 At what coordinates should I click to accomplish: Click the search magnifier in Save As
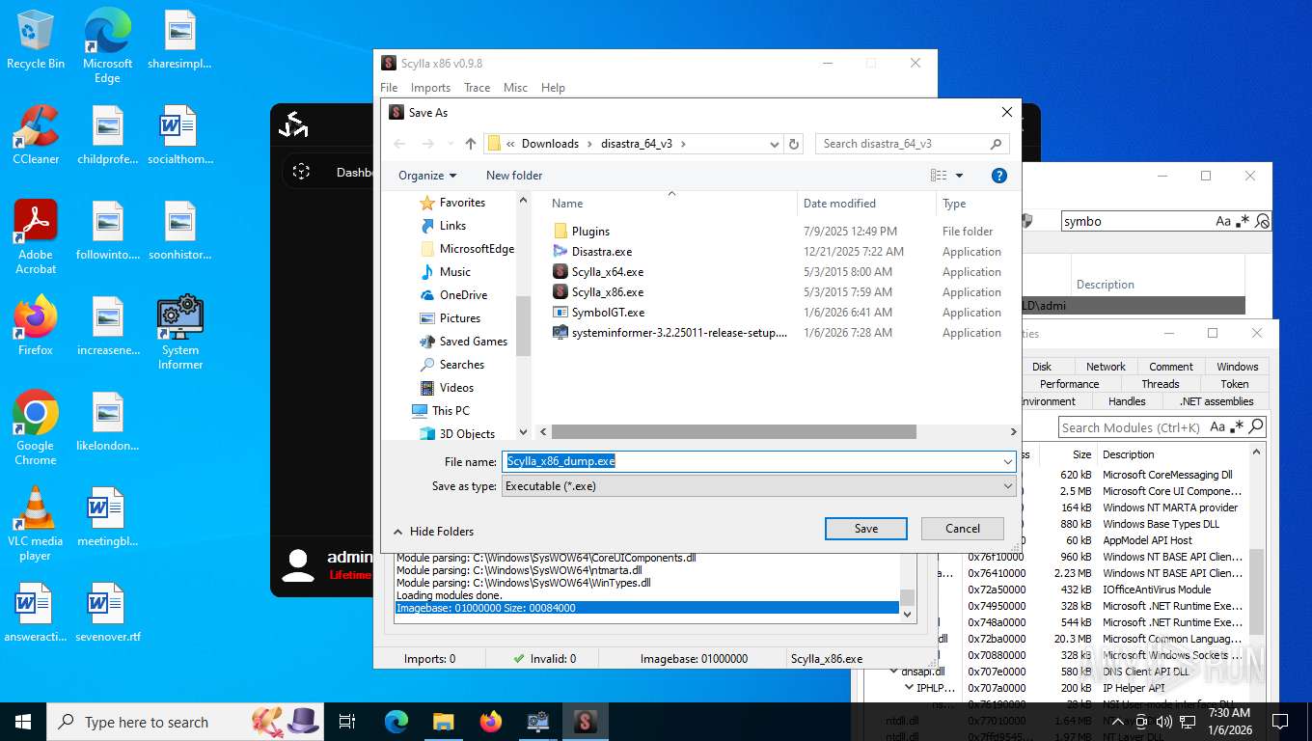click(x=997, y=144)
